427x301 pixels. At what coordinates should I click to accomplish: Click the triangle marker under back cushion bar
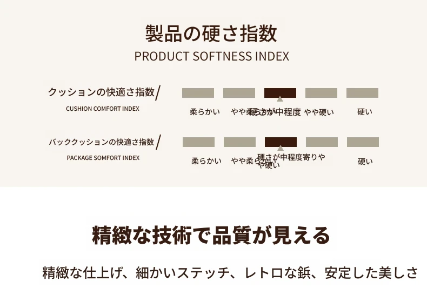click(x=281, y=148)
